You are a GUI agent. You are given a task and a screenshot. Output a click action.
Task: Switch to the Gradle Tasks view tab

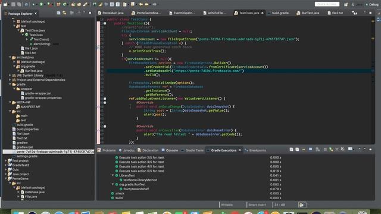click(x=192, y=150)
